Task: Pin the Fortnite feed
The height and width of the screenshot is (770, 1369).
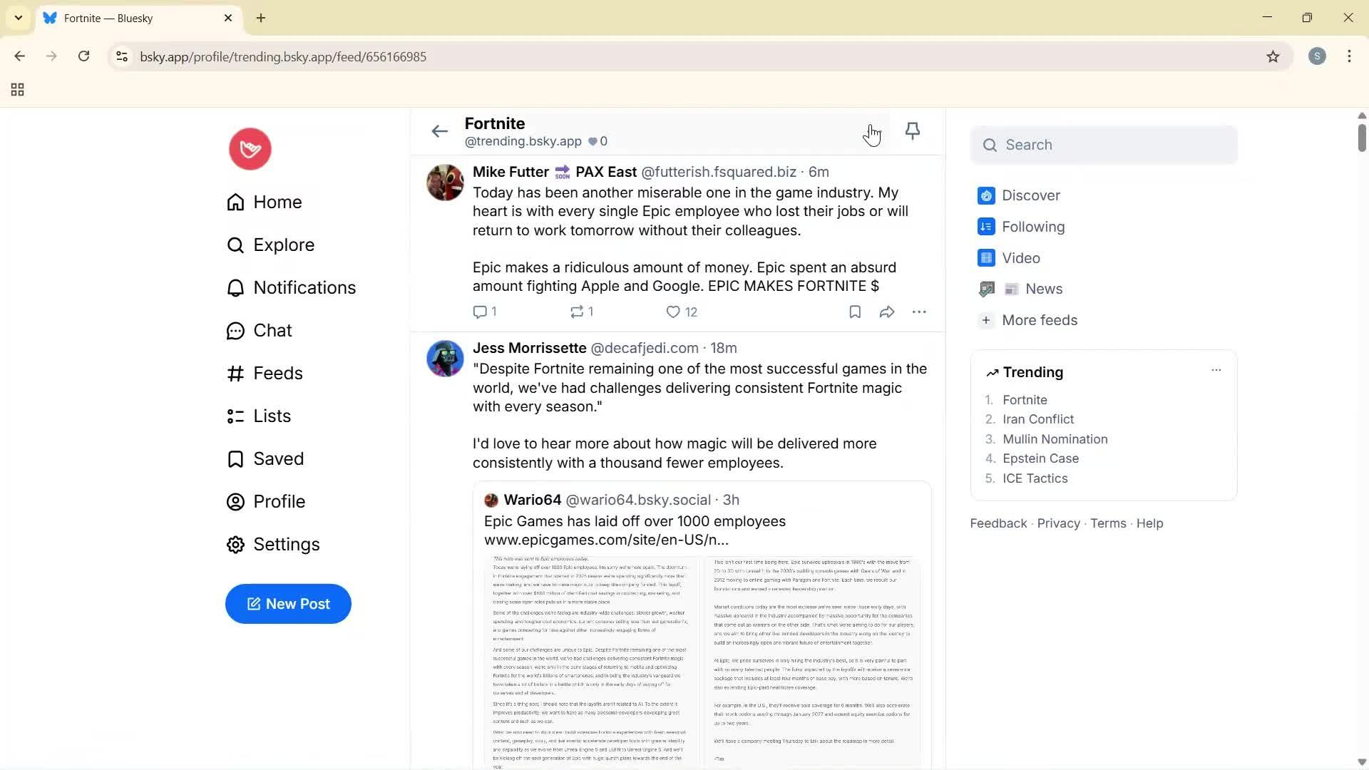Action: coord(913,131)
